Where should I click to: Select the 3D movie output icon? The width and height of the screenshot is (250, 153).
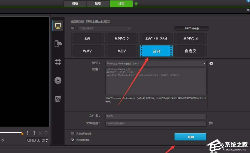[x=58, y=99]
